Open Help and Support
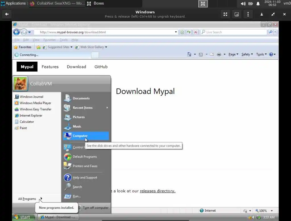 click(x=86, y=178)
